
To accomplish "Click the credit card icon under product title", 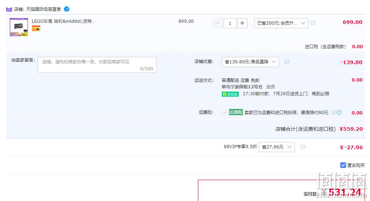I will (36, 29).
